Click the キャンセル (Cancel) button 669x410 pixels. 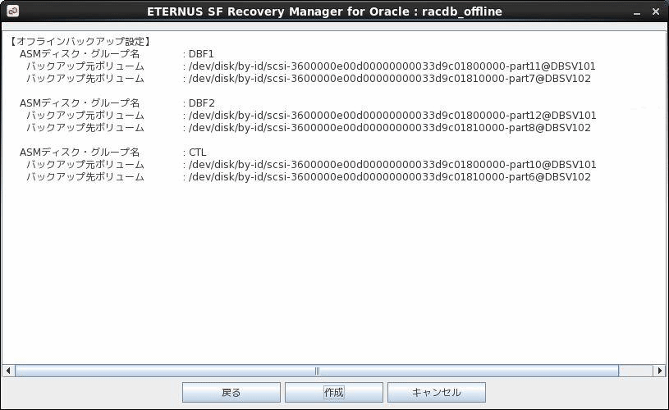tap(437, 392)
